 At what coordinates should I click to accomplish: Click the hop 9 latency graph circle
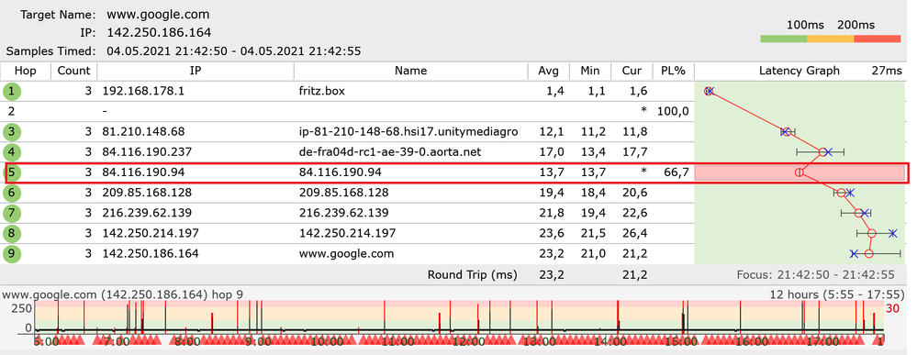pos(869,254)
